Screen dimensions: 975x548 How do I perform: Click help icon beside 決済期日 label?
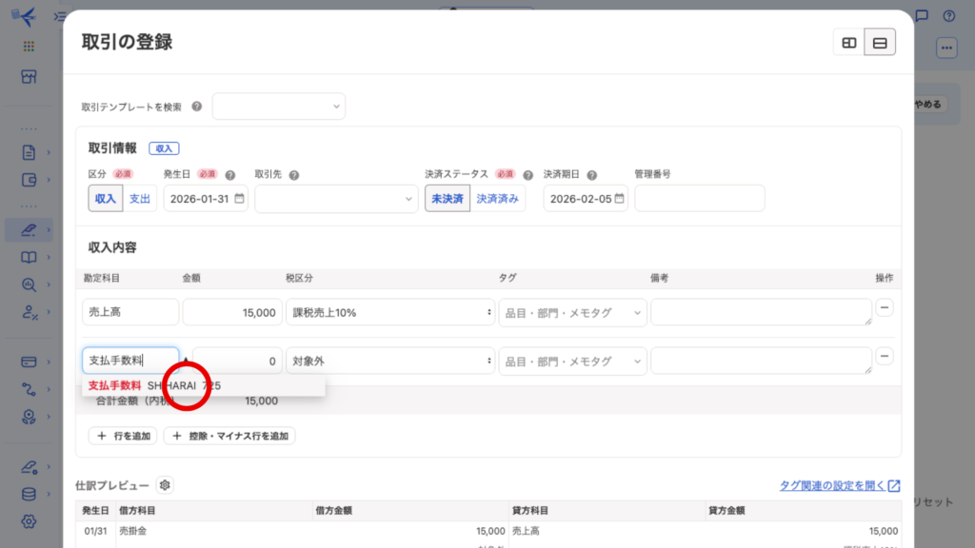tap(592, 175)
